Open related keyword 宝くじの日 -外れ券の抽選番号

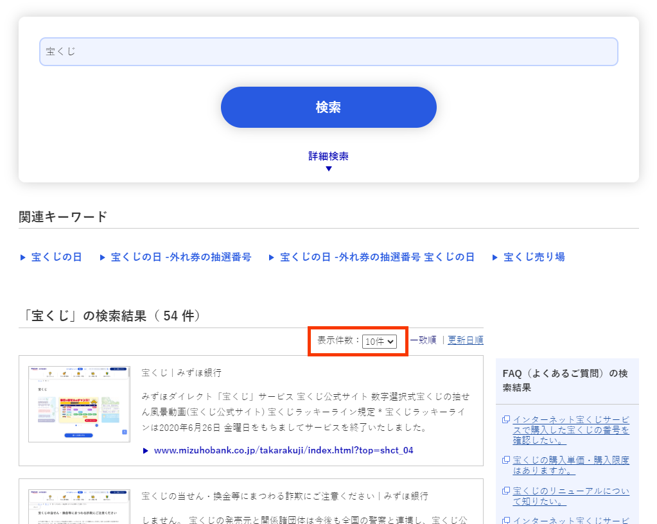pos(181,257)
